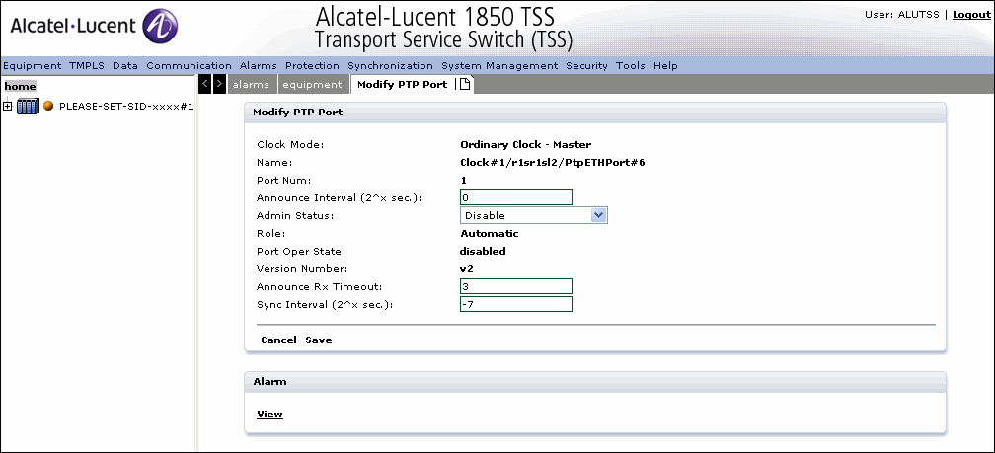
Task: Switch to the alarms tab
Action: click(251, 84)
